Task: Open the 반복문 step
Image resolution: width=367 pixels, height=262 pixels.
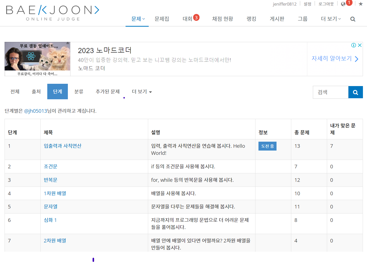Action: 51,180
